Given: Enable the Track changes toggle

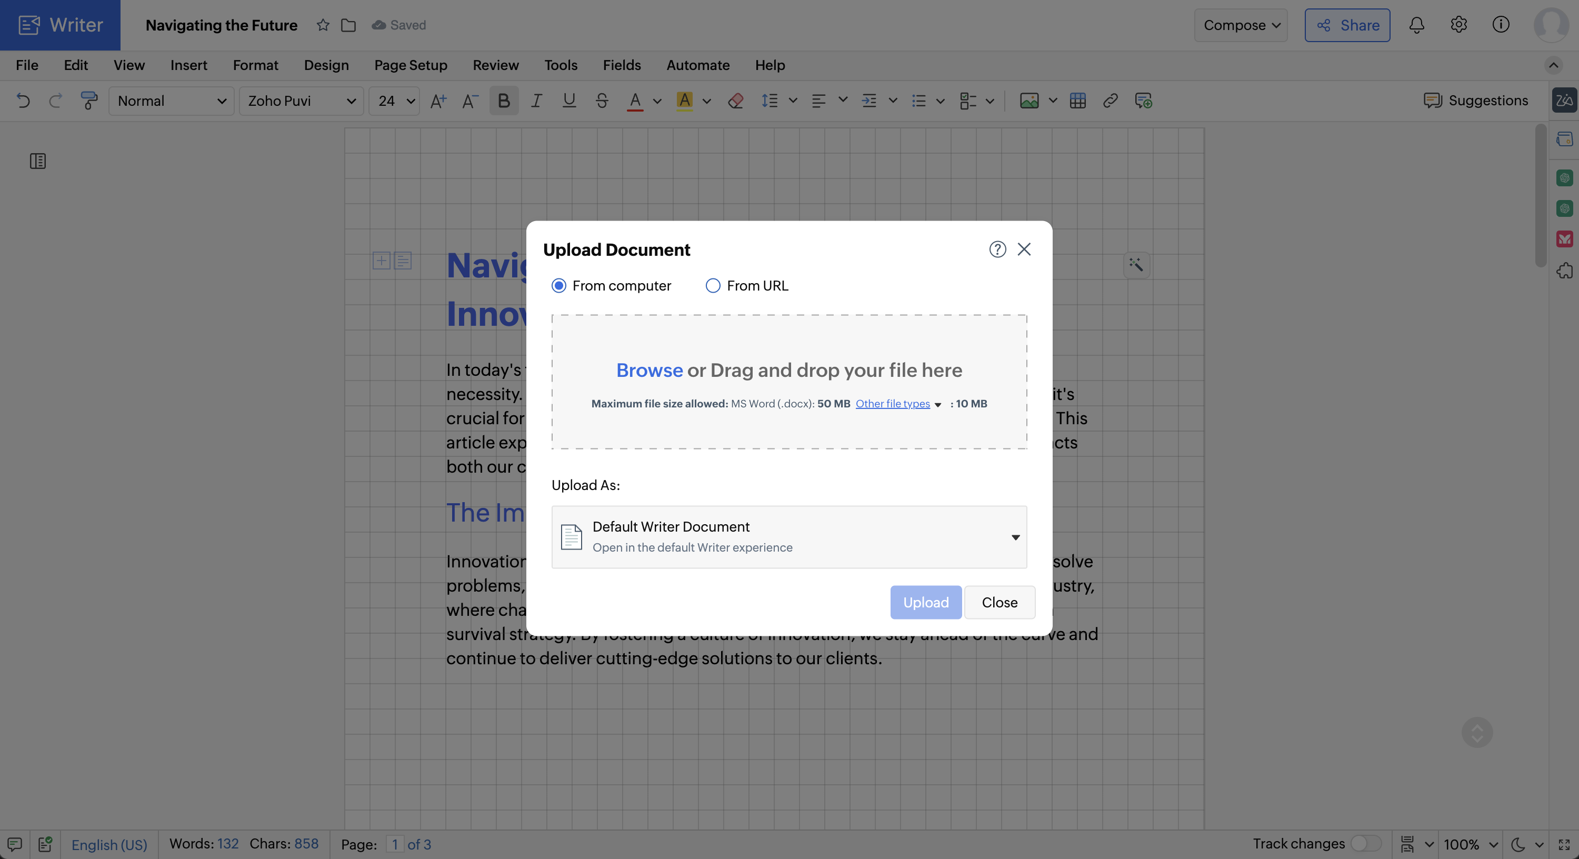Looking at the screenshot, I should coord(1365,844).
